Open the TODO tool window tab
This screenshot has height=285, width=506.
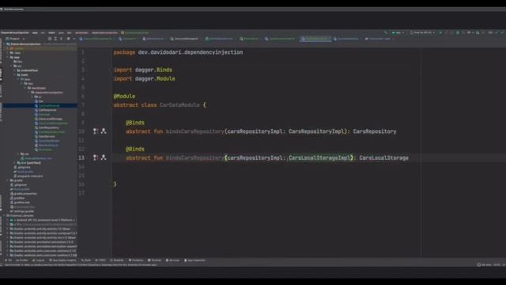coord(100,260)
